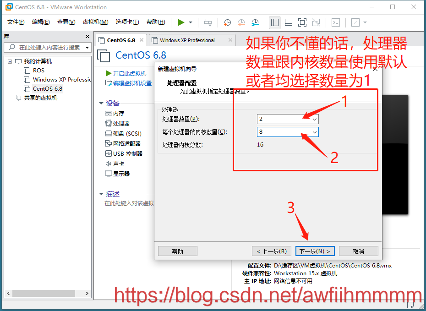
Task: Take a snapshot using the clock-plus icon
Action: pos(227,22)
